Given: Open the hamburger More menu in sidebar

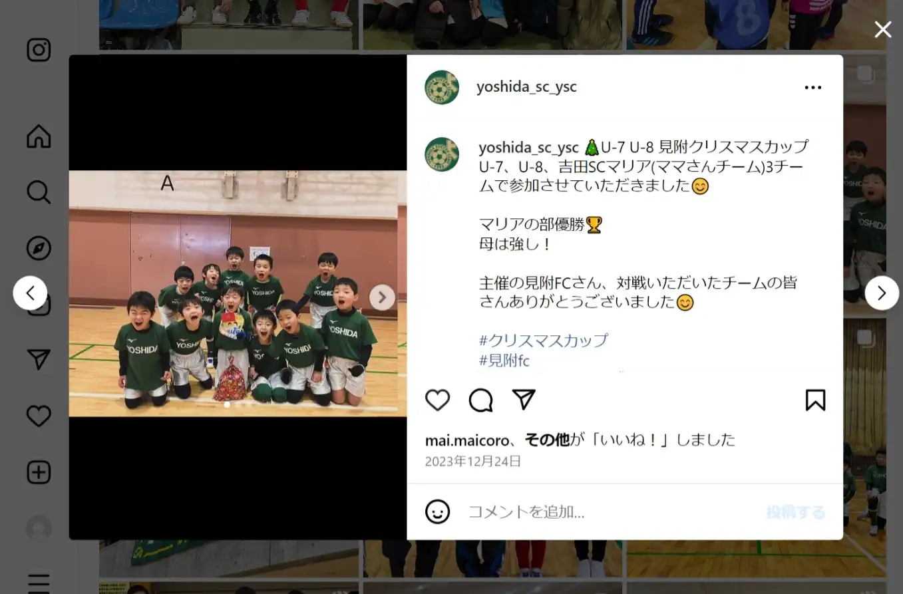Looking at the screenshot, I should 39,583.
